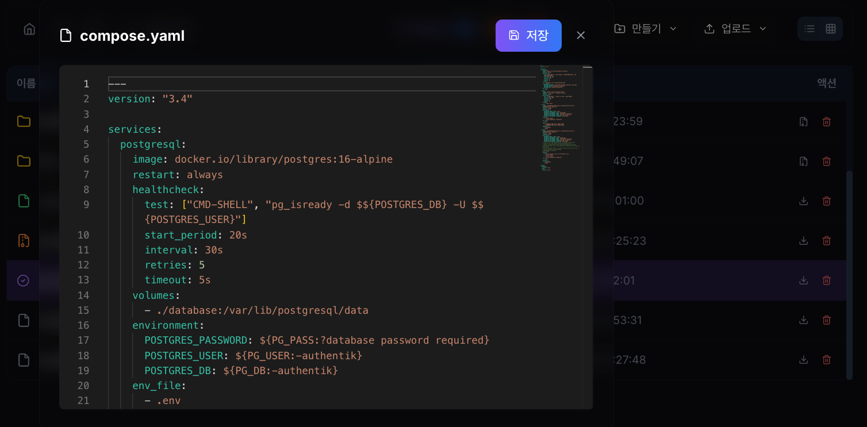Click the 이름 column header
This screenshot has width=867, height=427.
[x=26, y=83]
